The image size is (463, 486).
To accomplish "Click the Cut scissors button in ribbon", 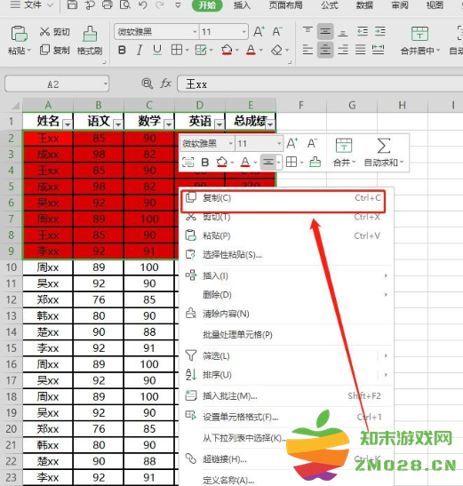I will pos(54,32).
